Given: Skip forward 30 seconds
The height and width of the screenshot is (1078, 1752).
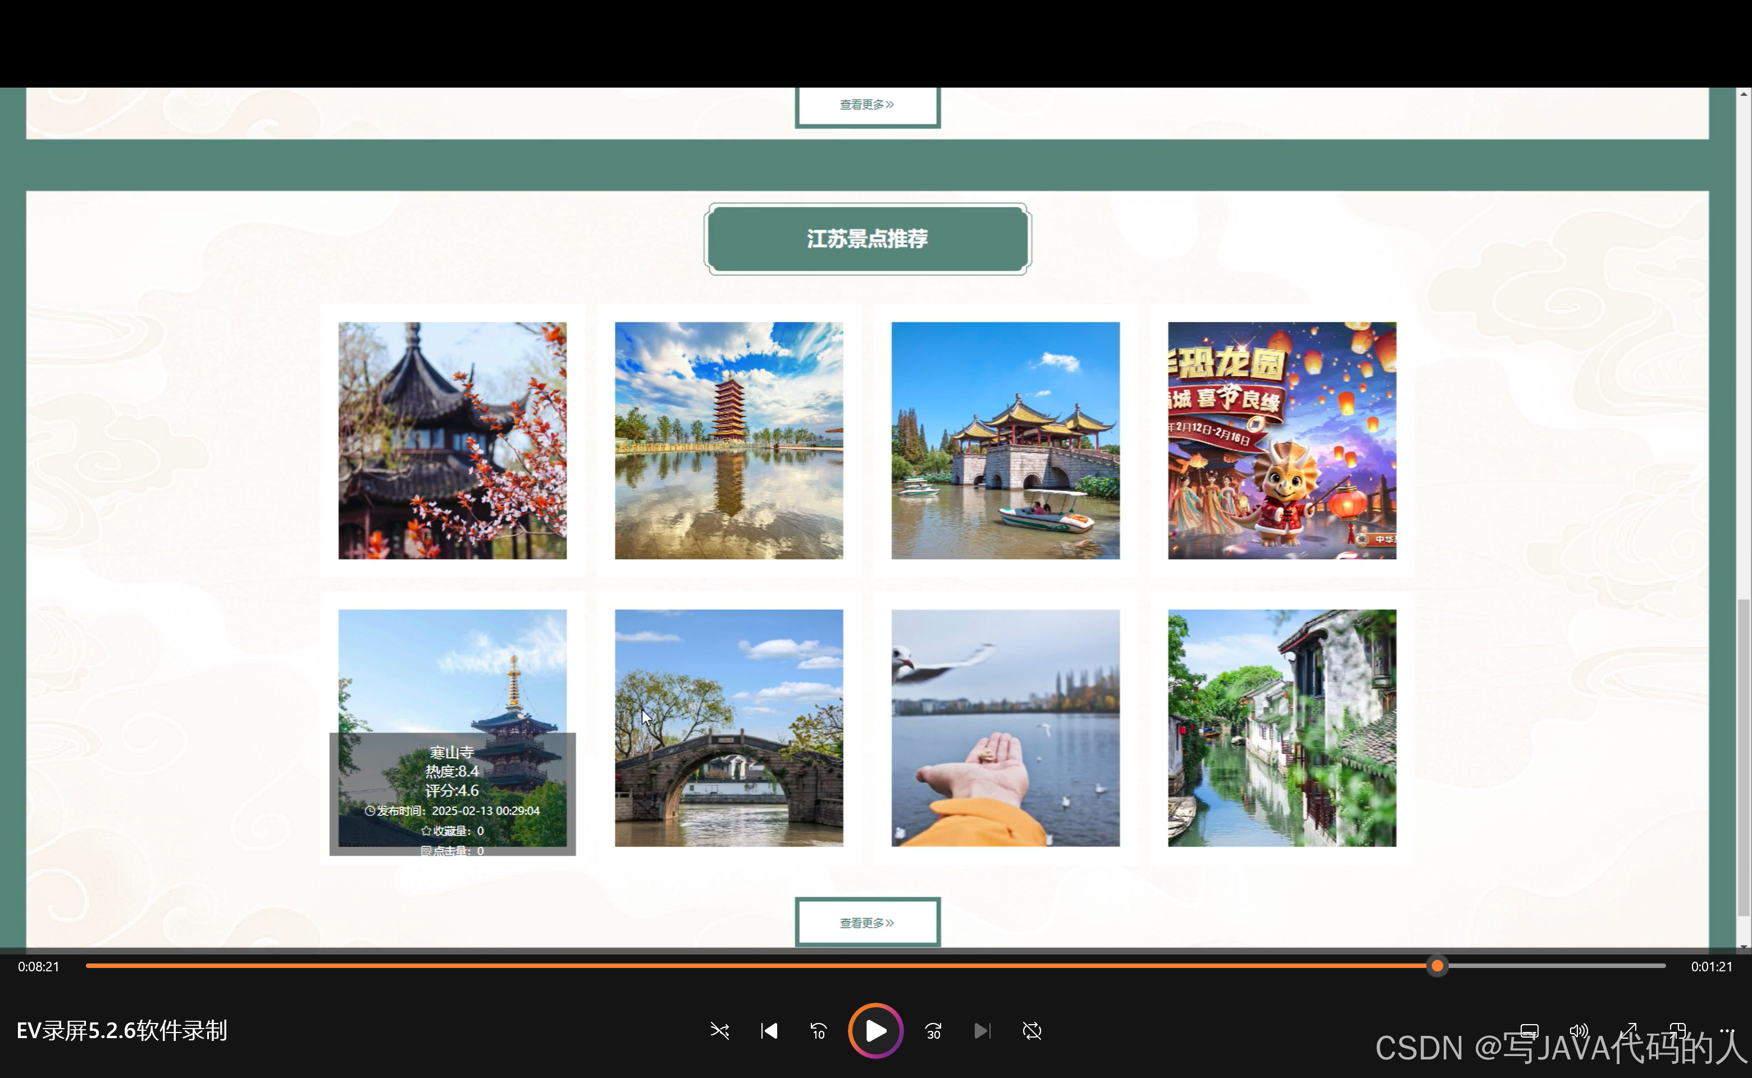Looking at the screenshot, I should coord(933,1031).
